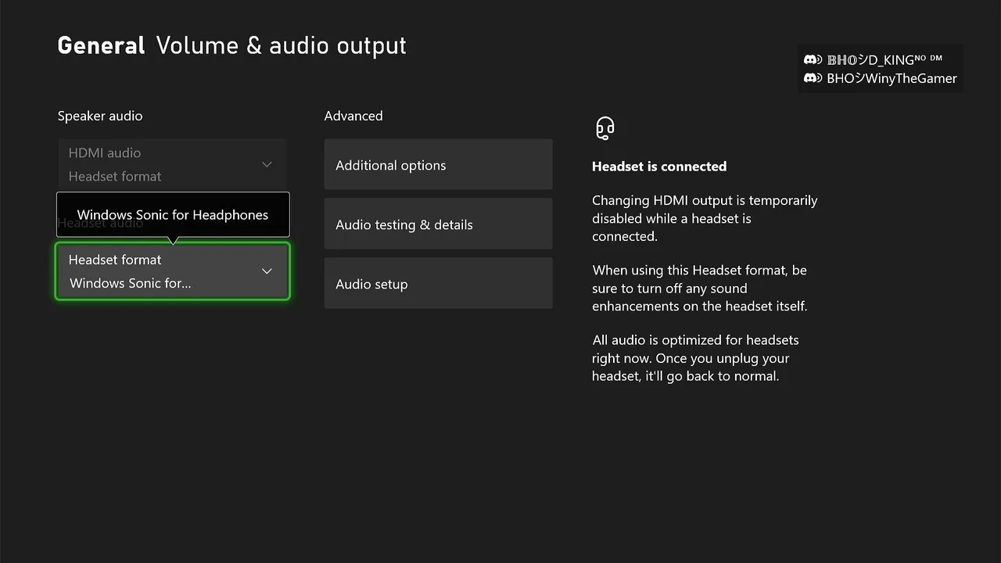The height and width of the screenshot is (563, 1001).
Task: Click the All audio is optimized paragraph
Action: coord(695,358)
